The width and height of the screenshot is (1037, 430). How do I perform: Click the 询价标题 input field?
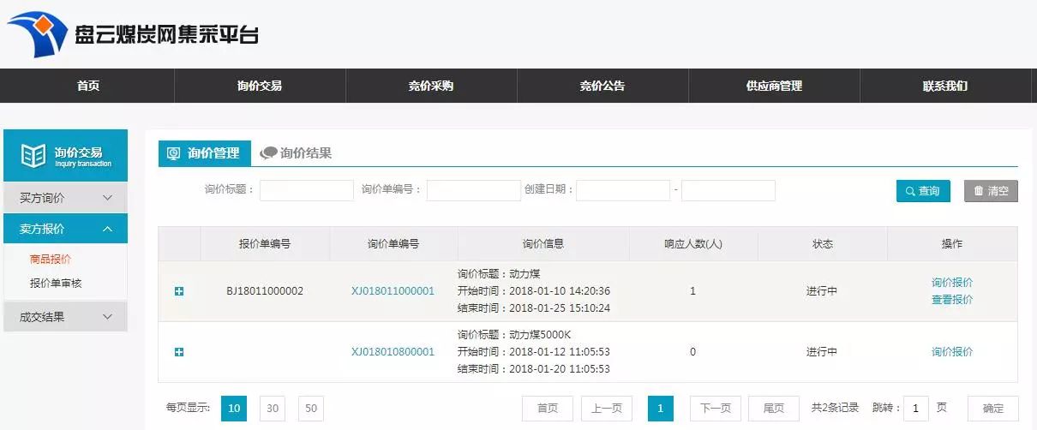(306, 190)
